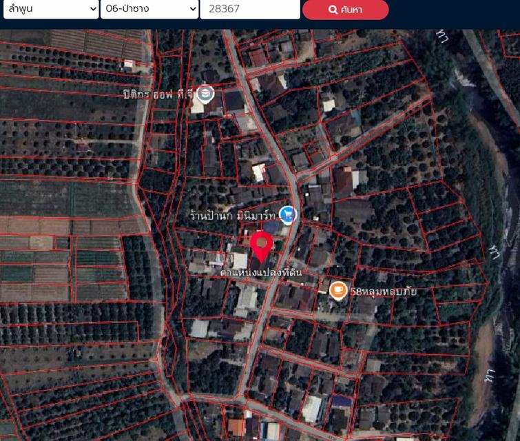Click the orange cafe icon for 58หลุมหลบภัย
This screenshot has height=441, width=520.
[337, 290]
